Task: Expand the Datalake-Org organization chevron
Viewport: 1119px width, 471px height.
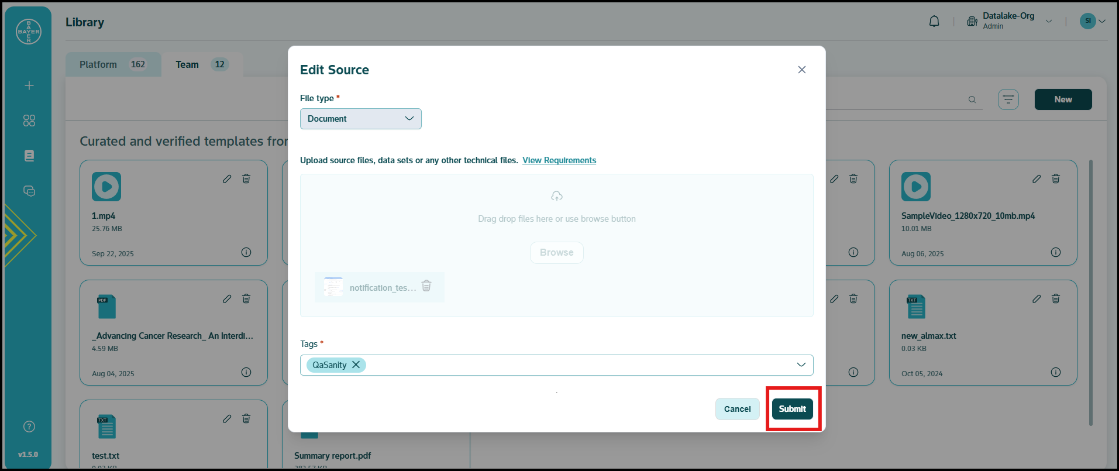Action: tap(1049, 22)
